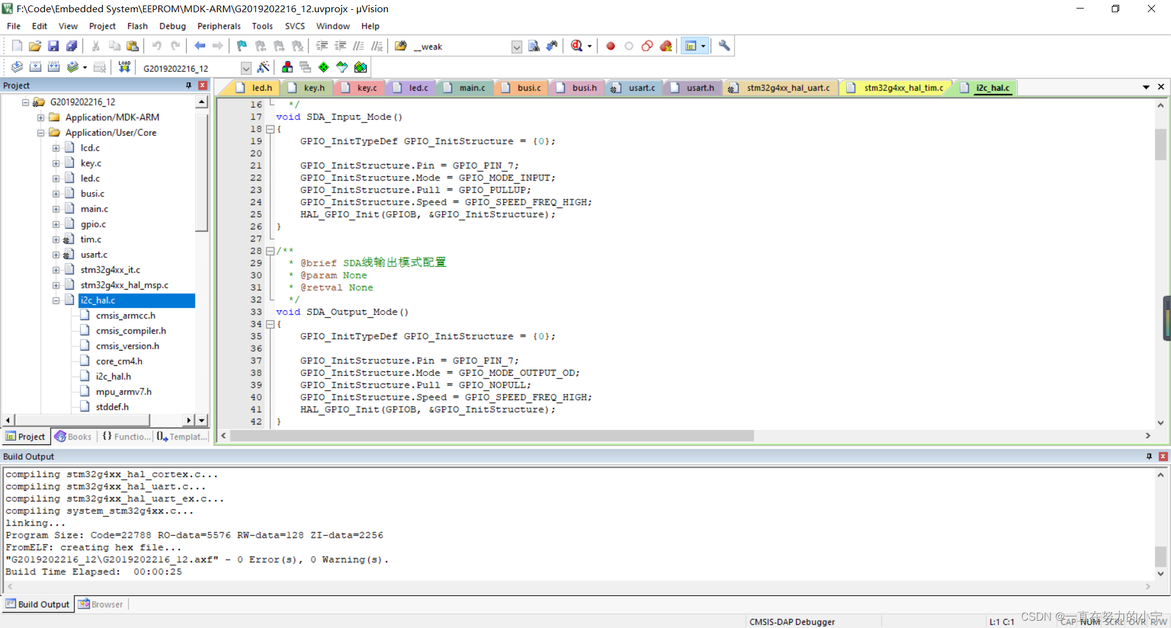The width and height of the screenshot is (1171, 628).
Task: Close the Project panel with red X
Action: coord(203,85)
